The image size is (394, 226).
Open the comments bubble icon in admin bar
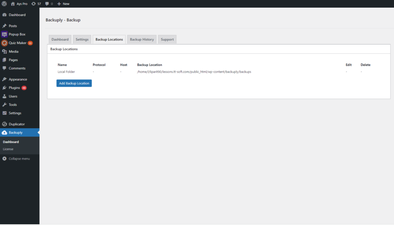47,4
